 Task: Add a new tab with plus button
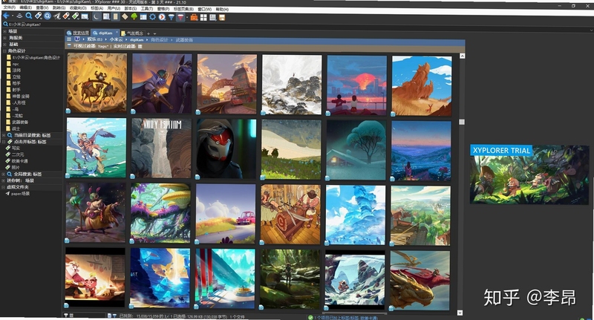(x=148, y=33)
